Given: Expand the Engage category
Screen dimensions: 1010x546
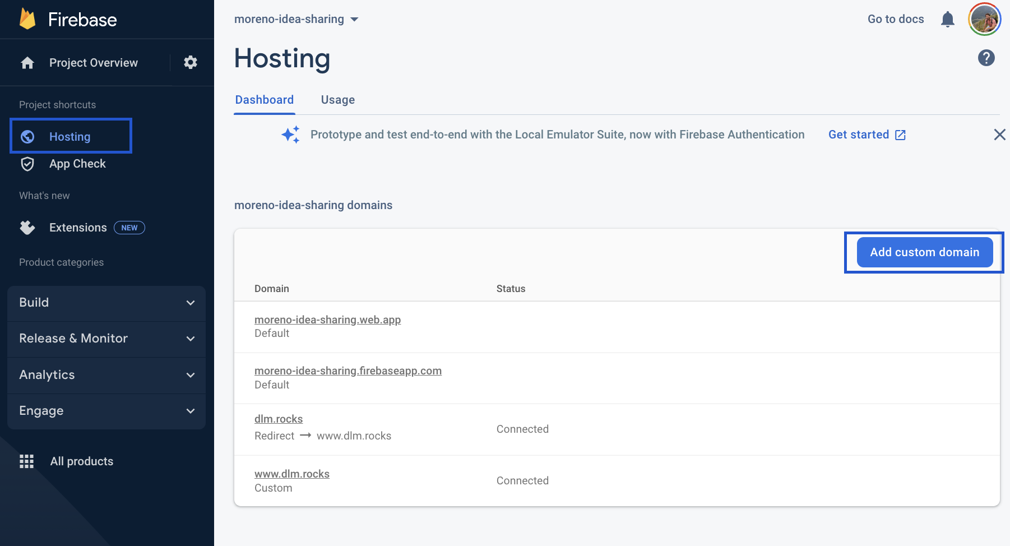Looking at the screenshot, I should click(x=106, y=411).
